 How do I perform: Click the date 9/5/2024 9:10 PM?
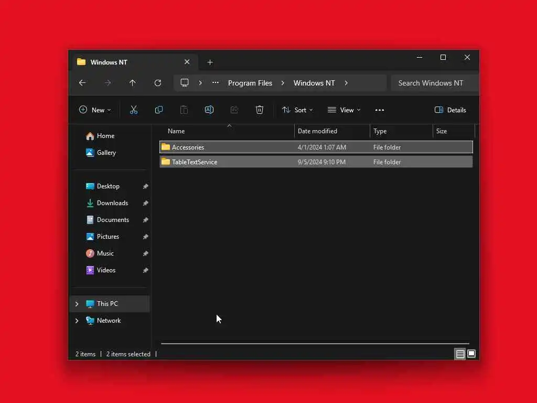321,162
